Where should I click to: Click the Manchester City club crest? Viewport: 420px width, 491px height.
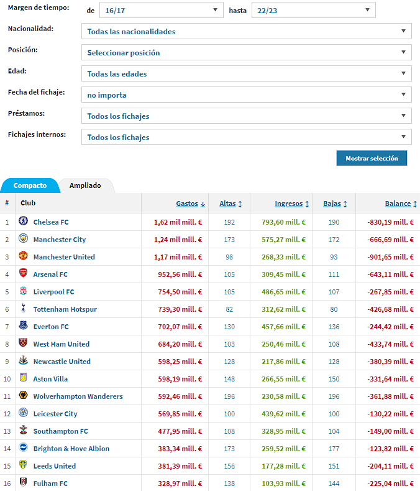[x=23, y=238]
